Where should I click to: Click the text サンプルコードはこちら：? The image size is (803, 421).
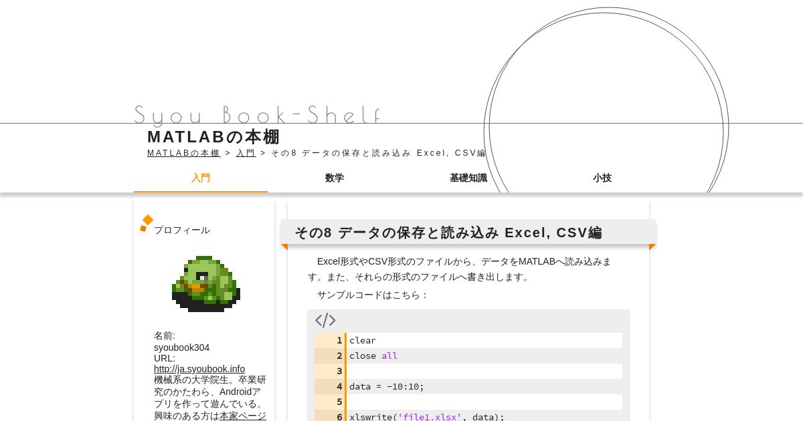coord(373,295)
